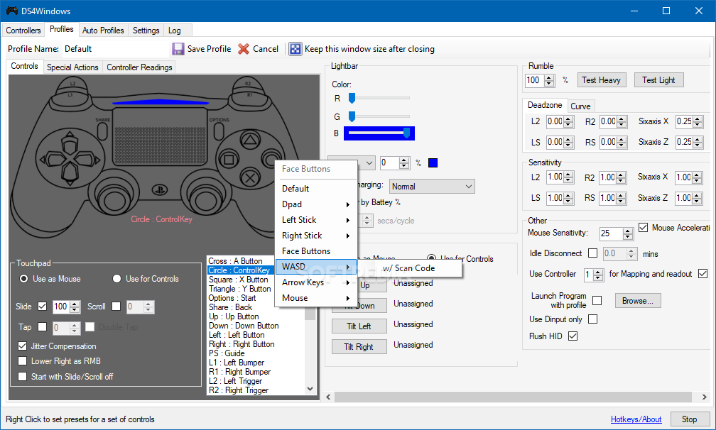Viewport: 716px width, 430px height.
Task: Click the Square button on the controller image
Action: coord(229,159)
